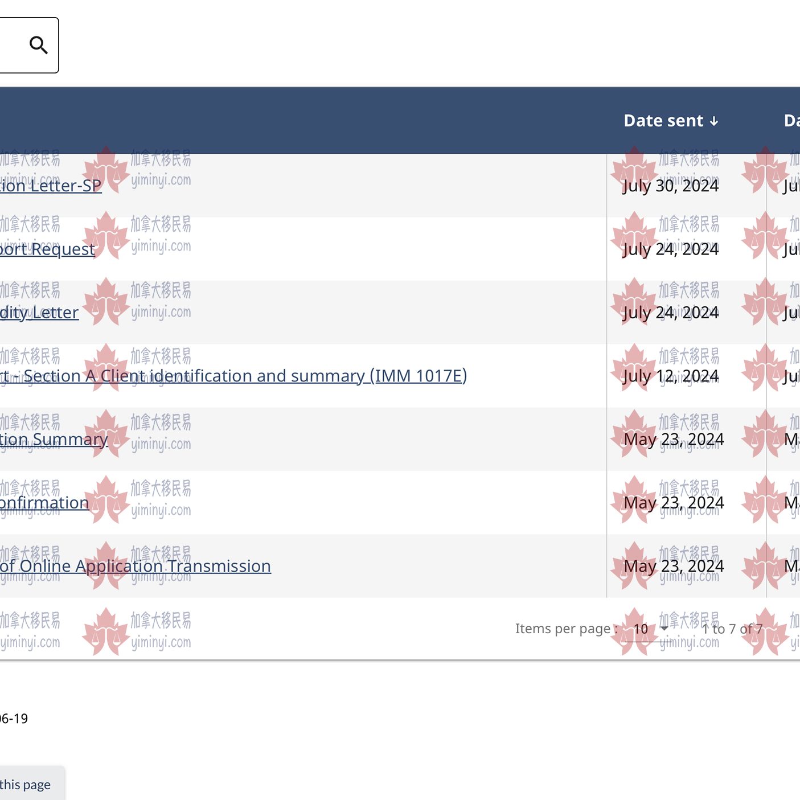800x800 pixels.
Task: Open the Client identification and summary (IMM 1017E) link
Action: (233, 376)
